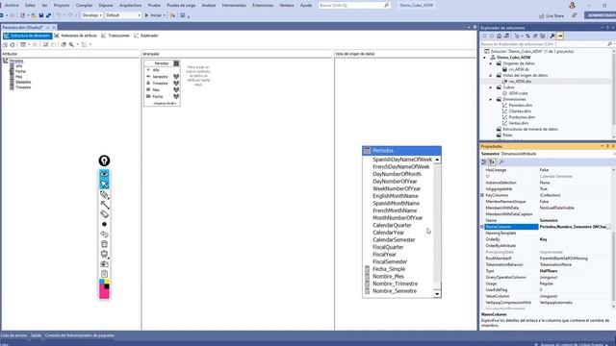Click the Home icon in Solution Explorer toolbar

coord(499,36)
